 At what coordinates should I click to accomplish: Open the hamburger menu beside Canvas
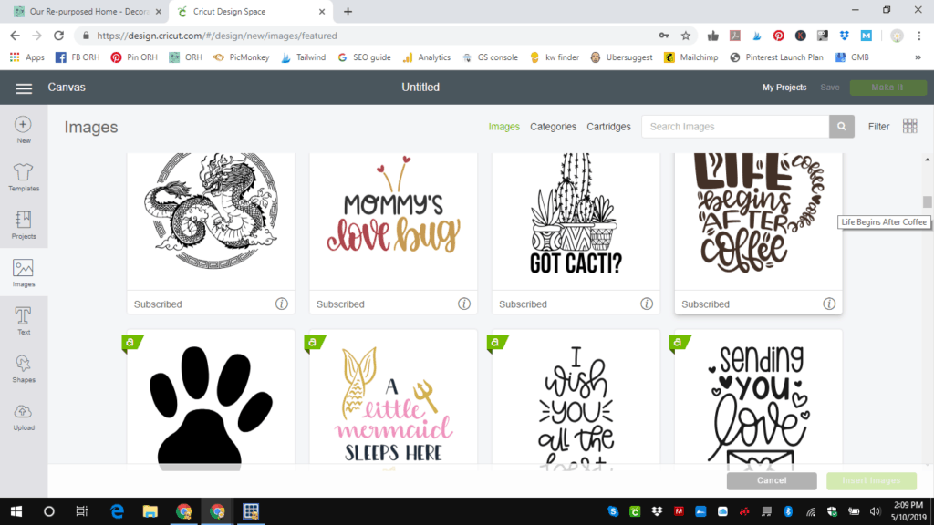tap(24, 87)
